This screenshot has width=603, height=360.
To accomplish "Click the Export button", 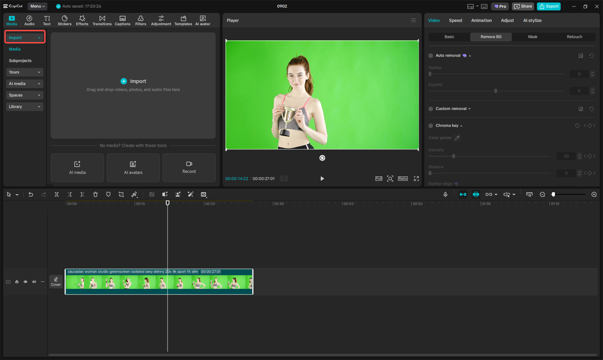I will [548, 6].
